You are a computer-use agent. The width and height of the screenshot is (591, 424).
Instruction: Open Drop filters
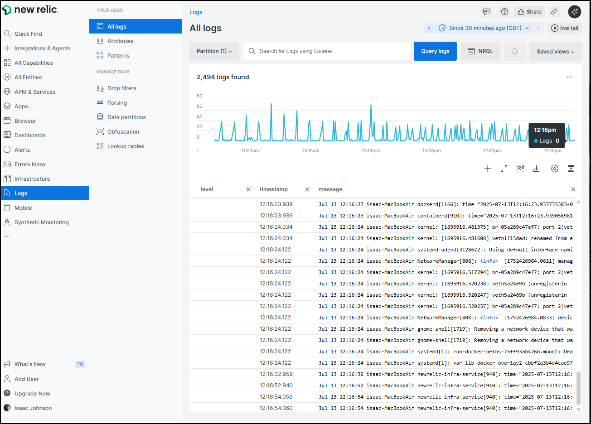(x=136, y=88)
